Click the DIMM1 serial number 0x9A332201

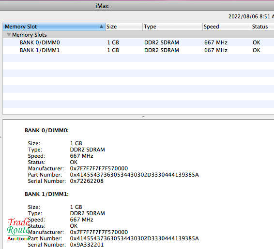coord(87,245)
